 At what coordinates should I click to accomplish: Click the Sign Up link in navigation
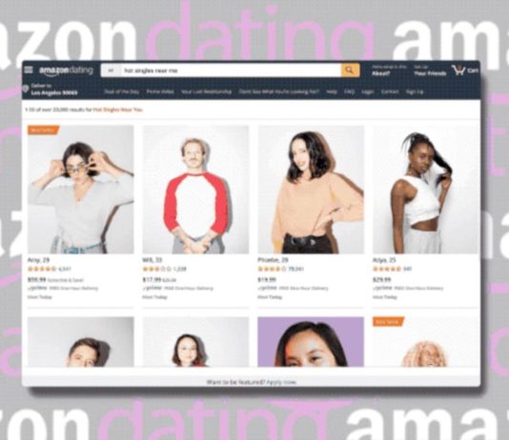[415, 91]
